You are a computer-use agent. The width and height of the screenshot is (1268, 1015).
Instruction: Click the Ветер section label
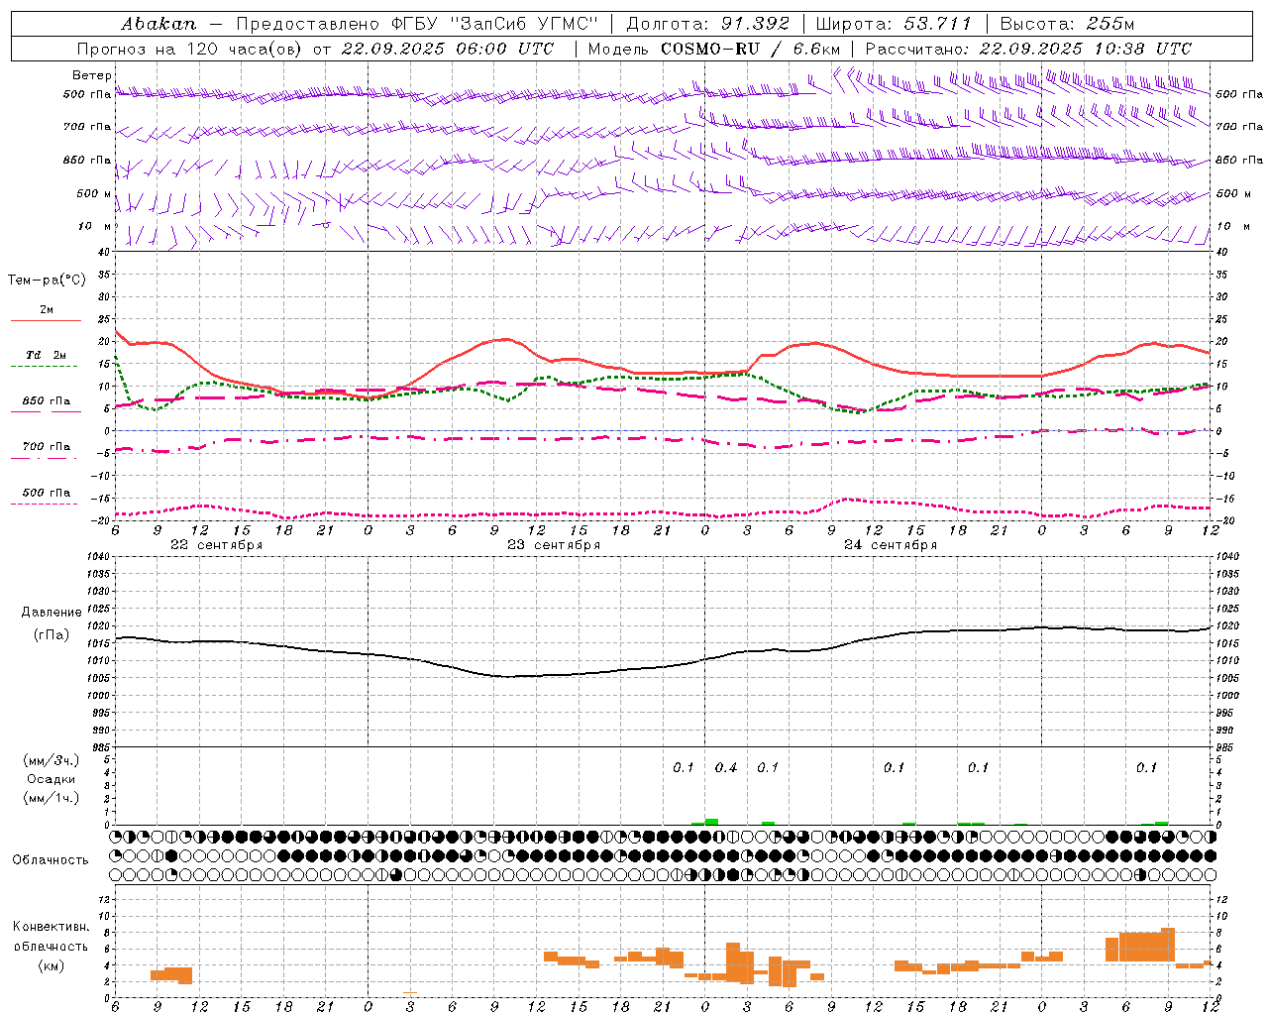coord(92,75)
